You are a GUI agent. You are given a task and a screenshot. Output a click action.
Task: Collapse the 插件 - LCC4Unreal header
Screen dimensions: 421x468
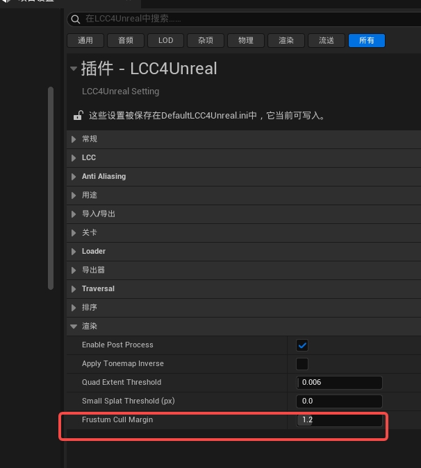click(74, 69)
